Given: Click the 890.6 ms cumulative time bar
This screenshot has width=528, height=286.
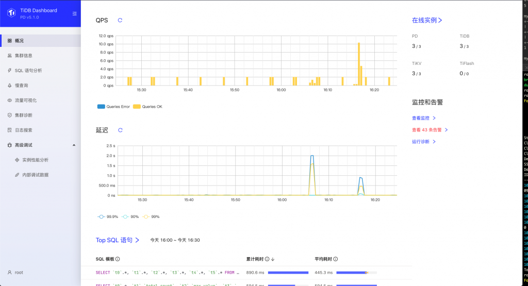Looking at the screenshot, I should pos(288,273).
